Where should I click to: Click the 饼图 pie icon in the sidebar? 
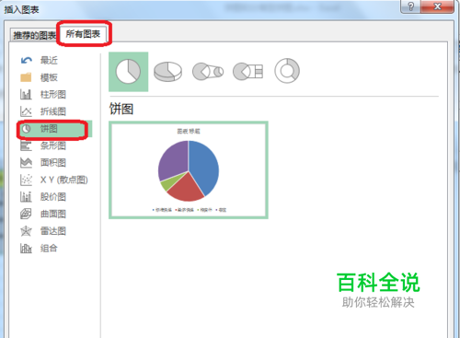27,129
